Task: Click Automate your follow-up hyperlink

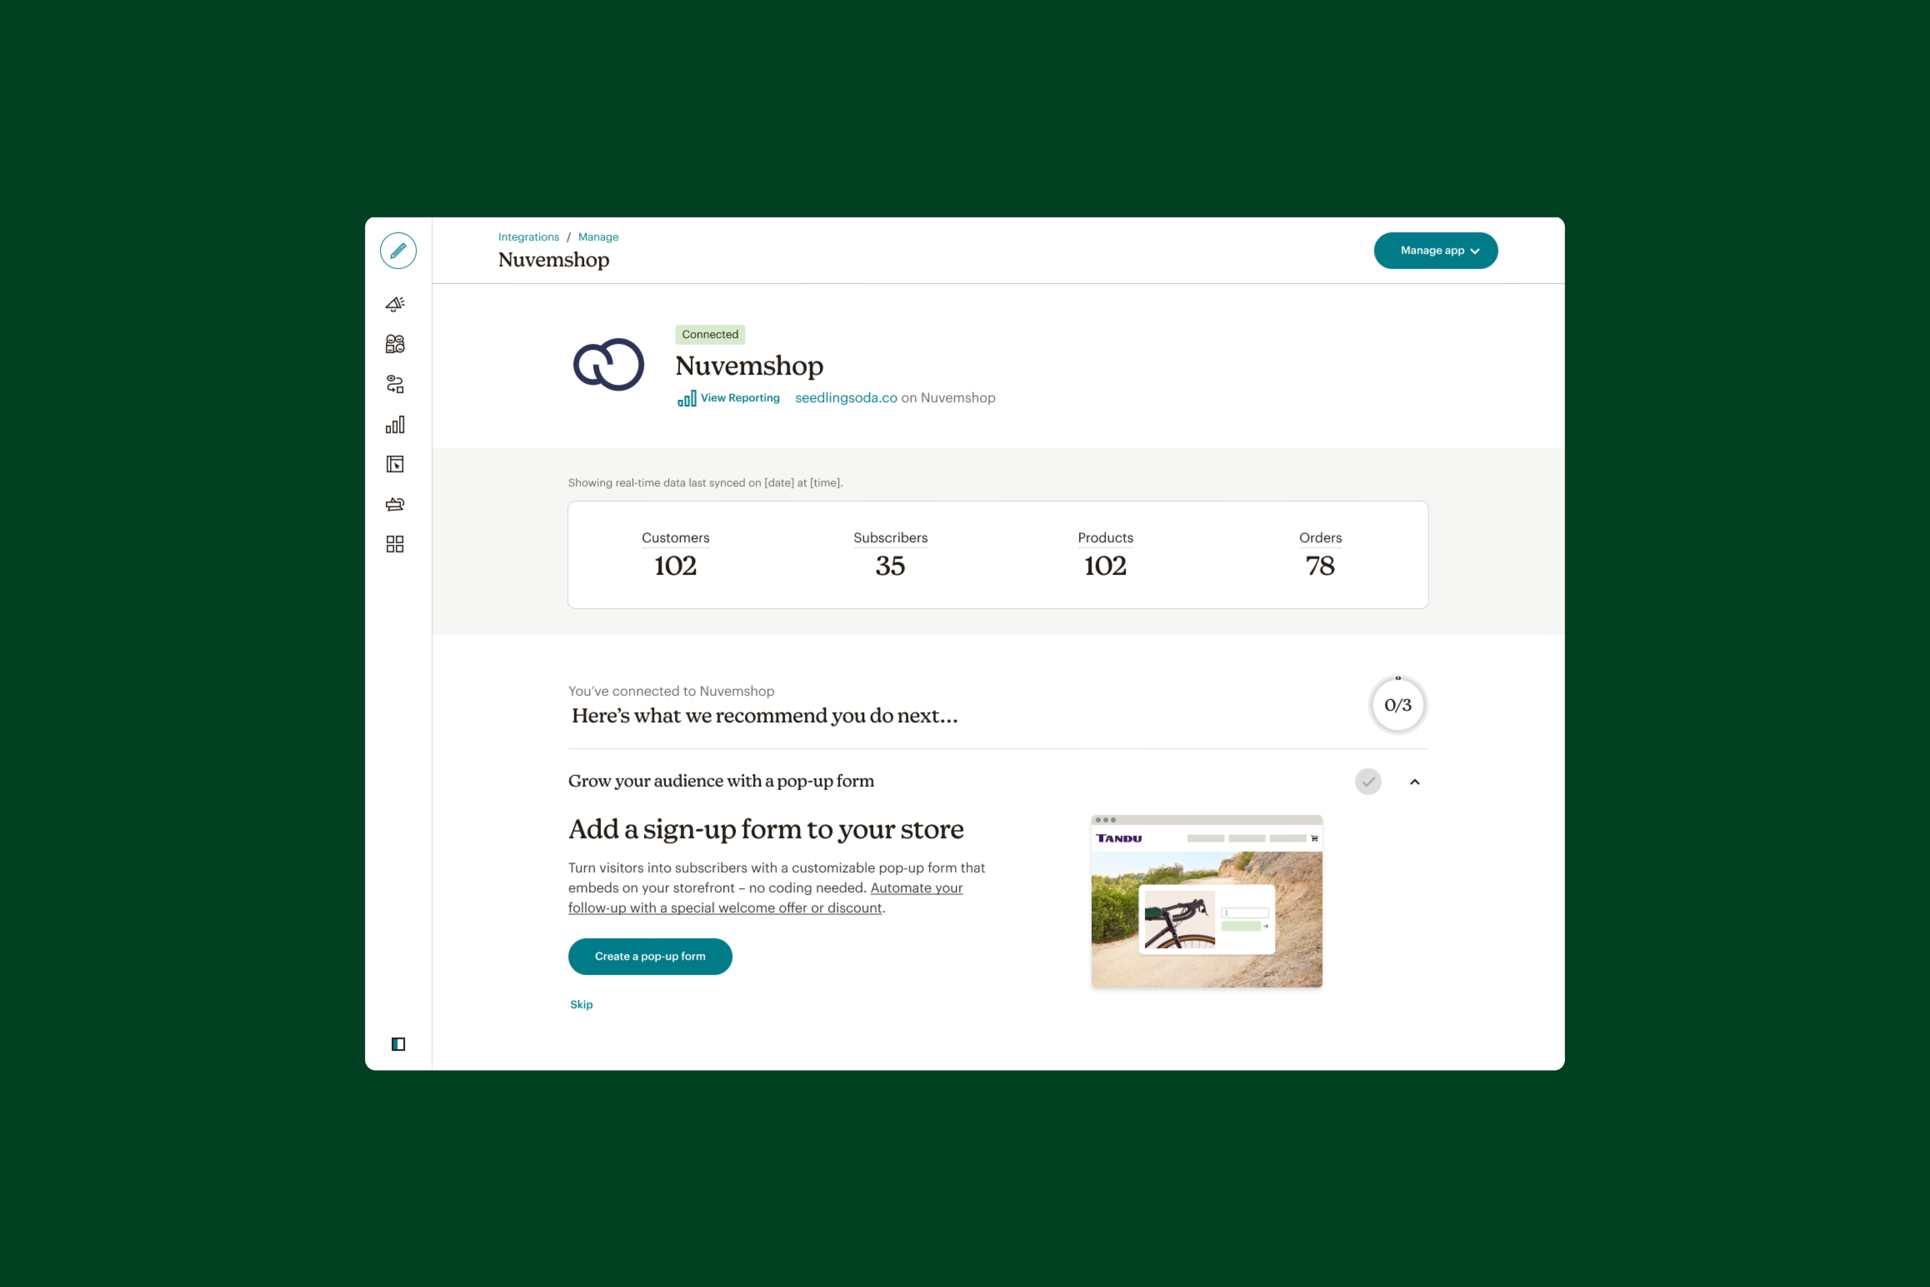Action: click(x=766, y=898)
